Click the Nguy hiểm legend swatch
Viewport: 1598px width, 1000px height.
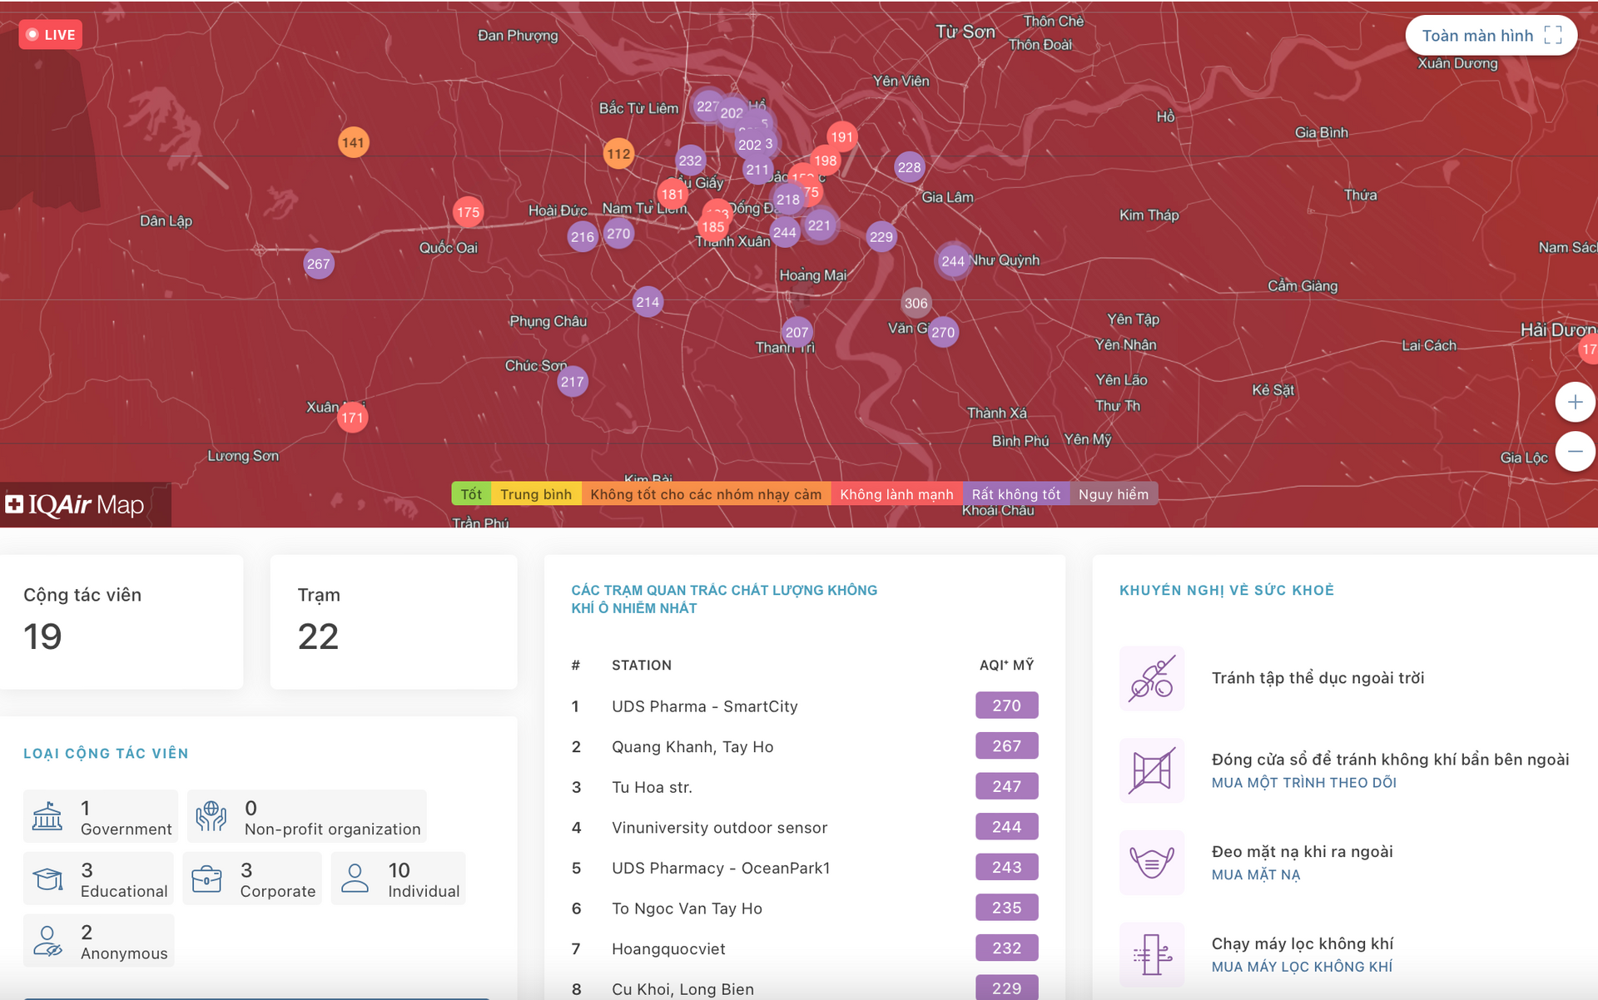click(1113, 494)
